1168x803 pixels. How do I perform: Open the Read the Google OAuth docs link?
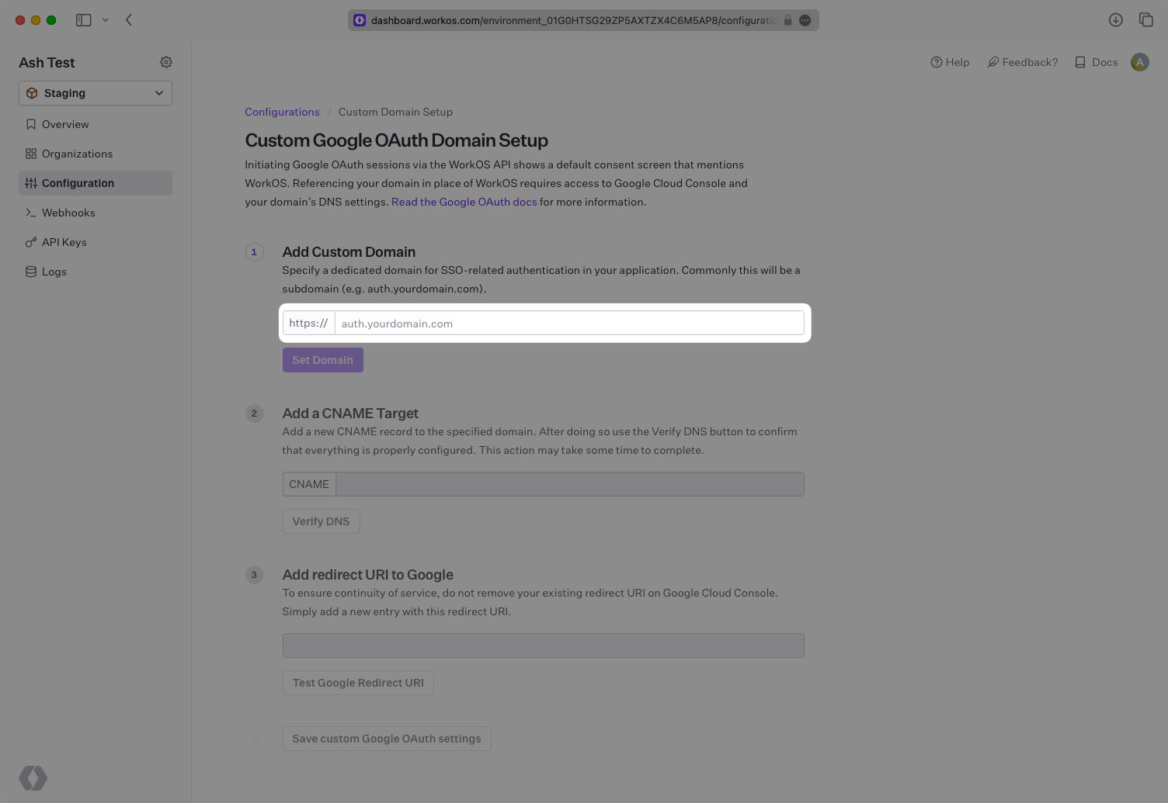pos(464,202)
